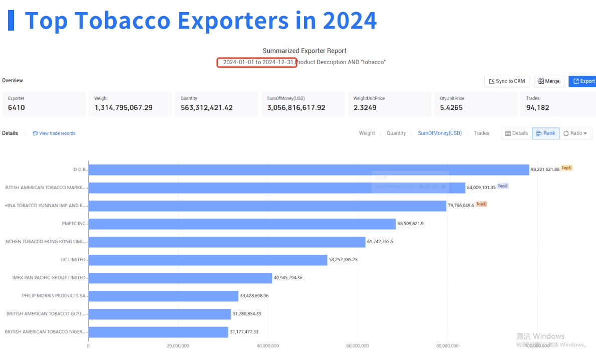The height and width of the screenshot is (352, 596).
Task: Click the HINA TOBACCO YUNNAN IMP label
Action: [x=45, y=206]
